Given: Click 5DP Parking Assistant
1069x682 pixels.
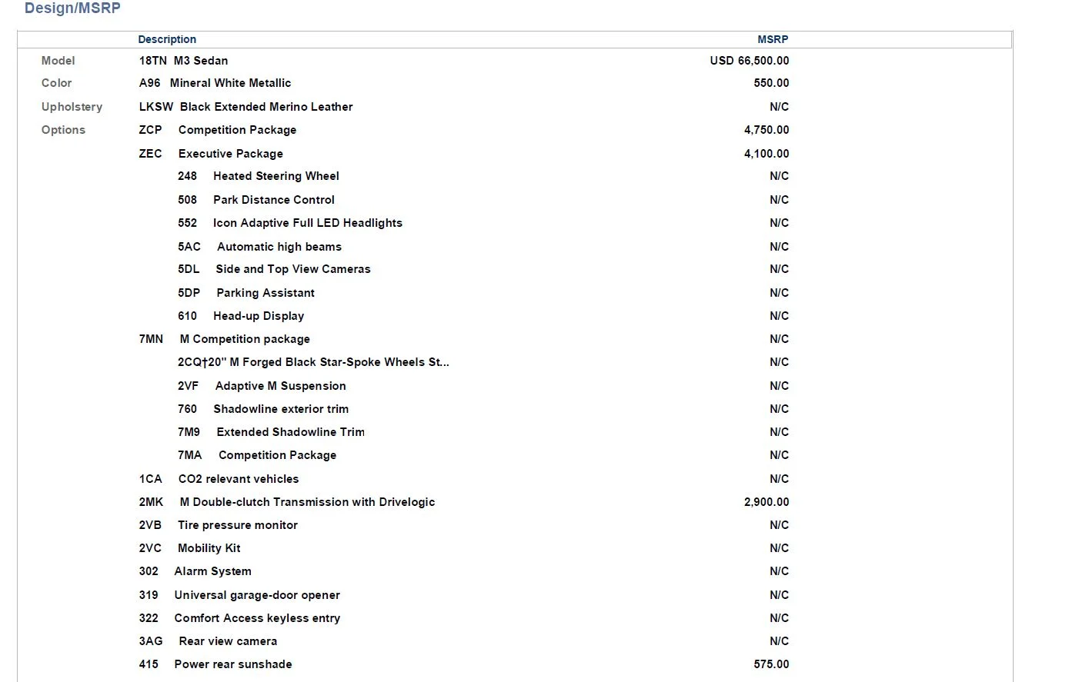Looking at the screenshot, I should (246, 293).
